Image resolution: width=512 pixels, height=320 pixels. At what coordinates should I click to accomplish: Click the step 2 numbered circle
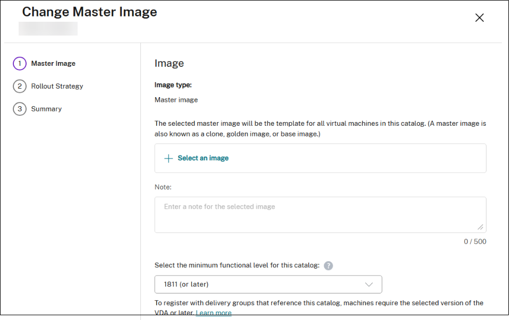pos(20,87)
